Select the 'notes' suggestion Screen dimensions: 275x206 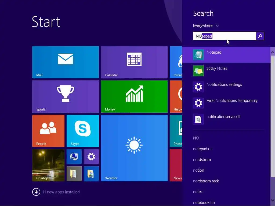tap(198, 192)
